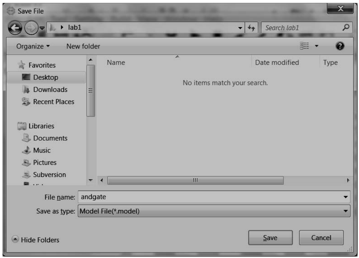359x258 pixels.
Task: Click the horizontal scrollbar right arrow
Action: tap(348, 180)
